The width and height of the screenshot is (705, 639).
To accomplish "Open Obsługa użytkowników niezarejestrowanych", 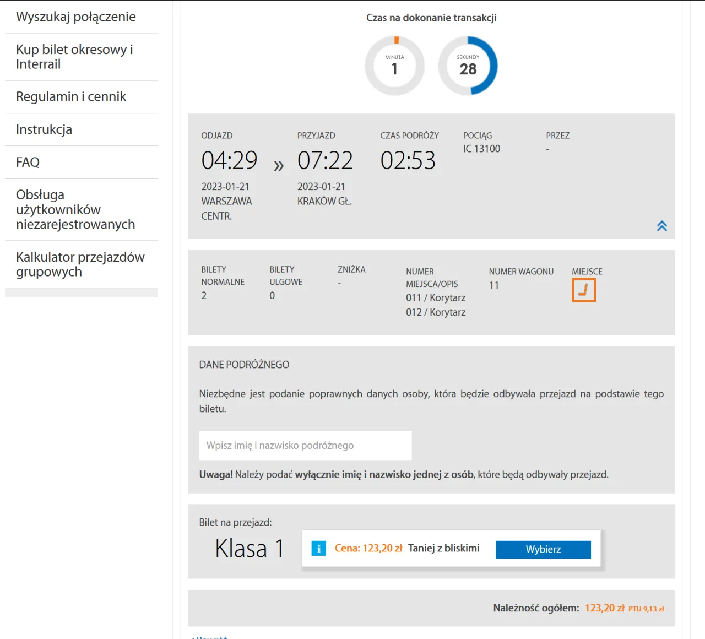I will pyautogui.click(x=75, y=210).
